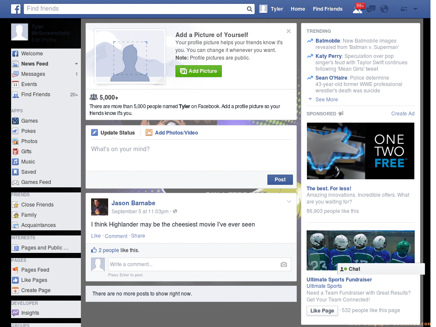Select the Update Status tab
The width and height of the screenshot is (436, 327).
(x=113, y=133)
